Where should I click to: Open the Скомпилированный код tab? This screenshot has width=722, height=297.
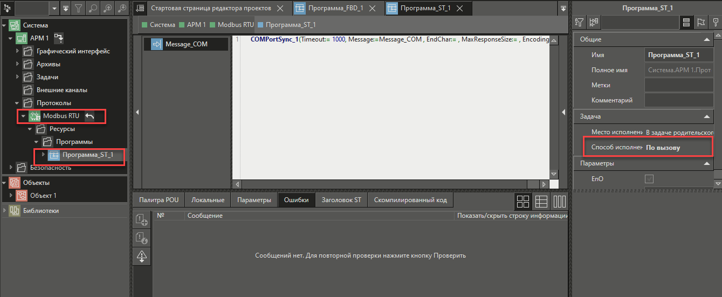[x=411, y=200]
